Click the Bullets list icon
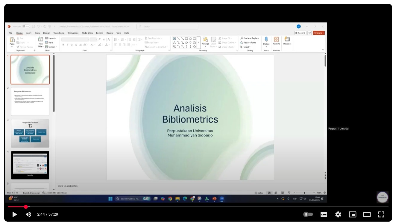Viewport: 396px width, 224px height. [x=116, y=39]
